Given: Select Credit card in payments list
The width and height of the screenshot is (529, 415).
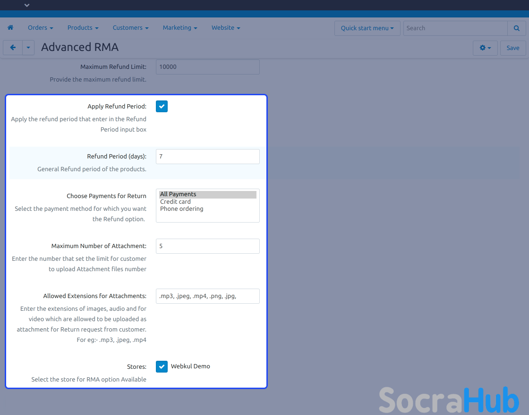Looking at the screenshot, I should pos(175,202).
